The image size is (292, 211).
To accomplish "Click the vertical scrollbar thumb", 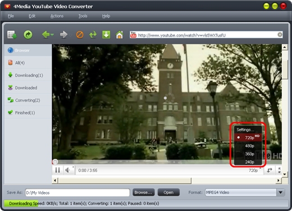I will click(285, 70).
